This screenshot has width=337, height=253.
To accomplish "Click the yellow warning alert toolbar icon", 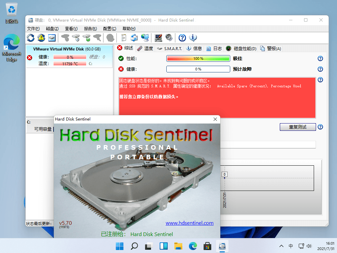I will 41,38.
